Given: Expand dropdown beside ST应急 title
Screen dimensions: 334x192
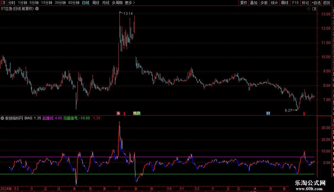Looking at the screenshot, I should (37, 9).
